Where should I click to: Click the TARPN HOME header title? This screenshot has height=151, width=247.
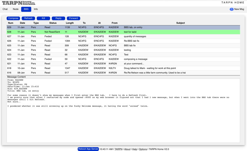[x=233, y=2]
